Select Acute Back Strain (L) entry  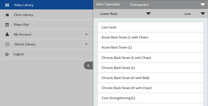click(x=150, y=47)
